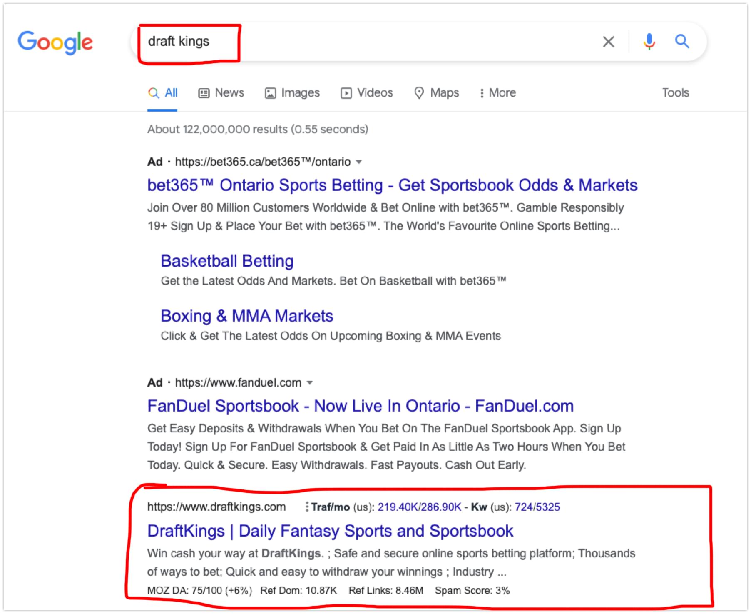This screenshot has width=751, height=614.
Task: Open bet365 Ontario Sports Betting ad link
Action: (x=392, y=185)
